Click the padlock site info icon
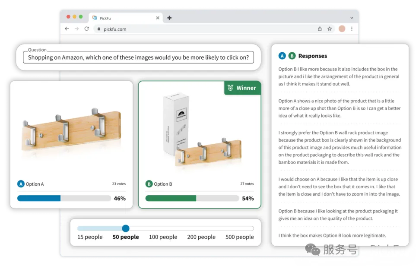Image resolution: width=419 pixels, height=266 pixels. pyautogui.click(x=99, y=29)
